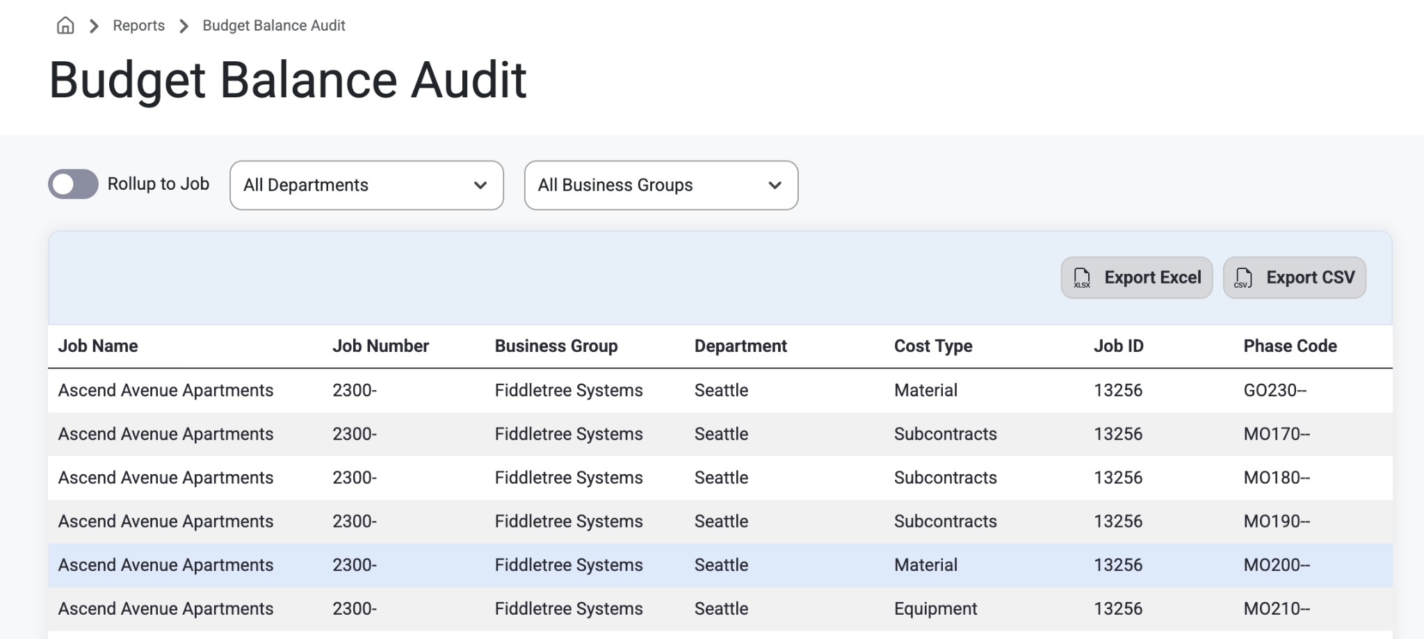Screen dimensions: 1424x639
Task: Click Seattle in the MO190-- row
Action: (721, 521)
